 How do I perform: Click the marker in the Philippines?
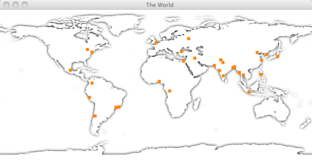click(x=261, y=75)
